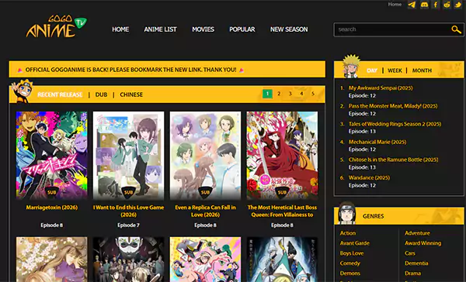Select the Action genre
Image resolution: width=466 pixels, height=282 pixels.
click(x=348, y=233)
